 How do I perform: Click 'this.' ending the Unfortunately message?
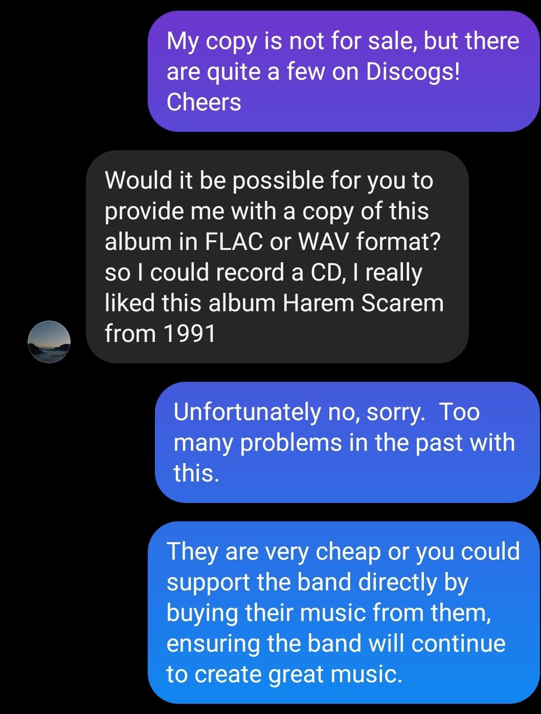pos(196,473)
